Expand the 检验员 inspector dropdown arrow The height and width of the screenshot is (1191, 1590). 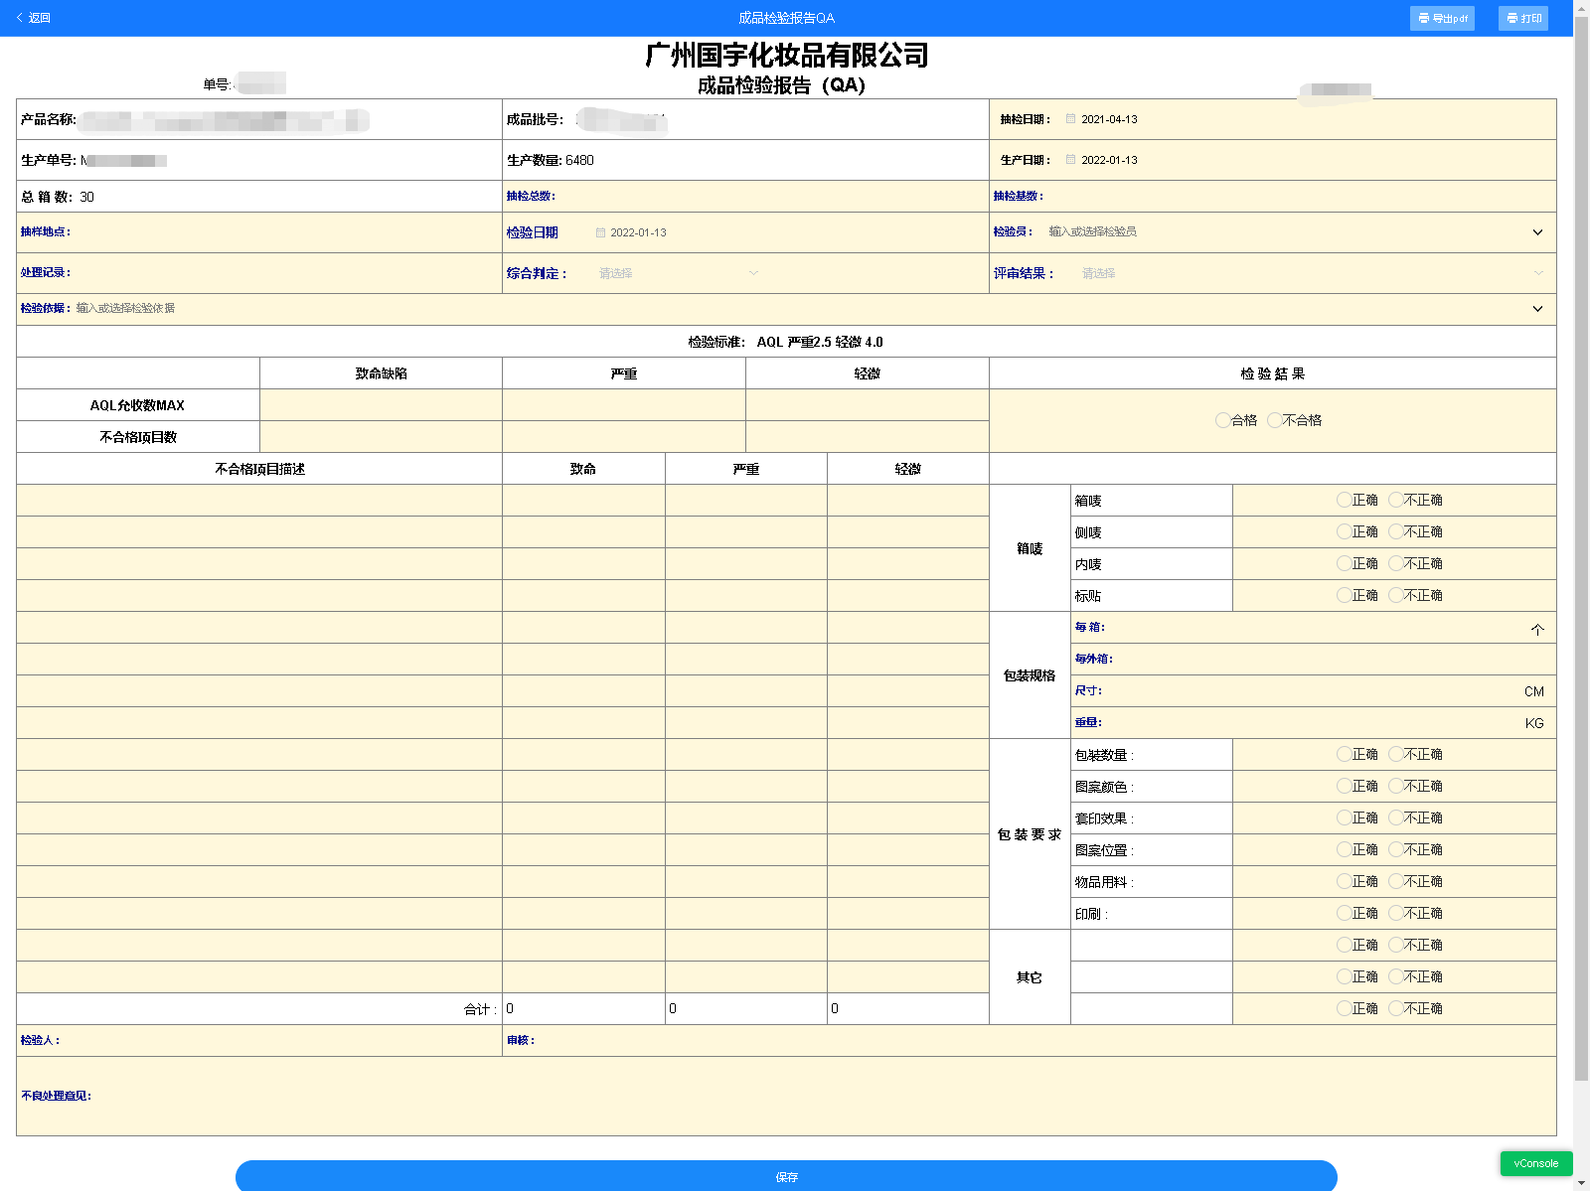click(x=1536, y=232)
